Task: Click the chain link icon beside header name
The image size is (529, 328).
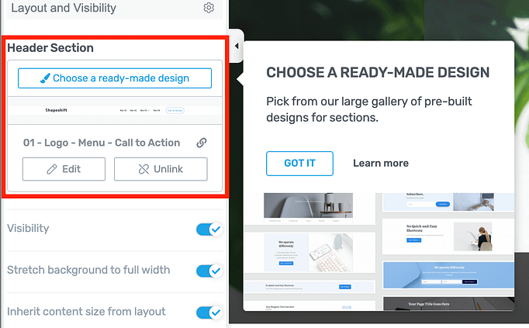Action: click(x=202, y=143)
